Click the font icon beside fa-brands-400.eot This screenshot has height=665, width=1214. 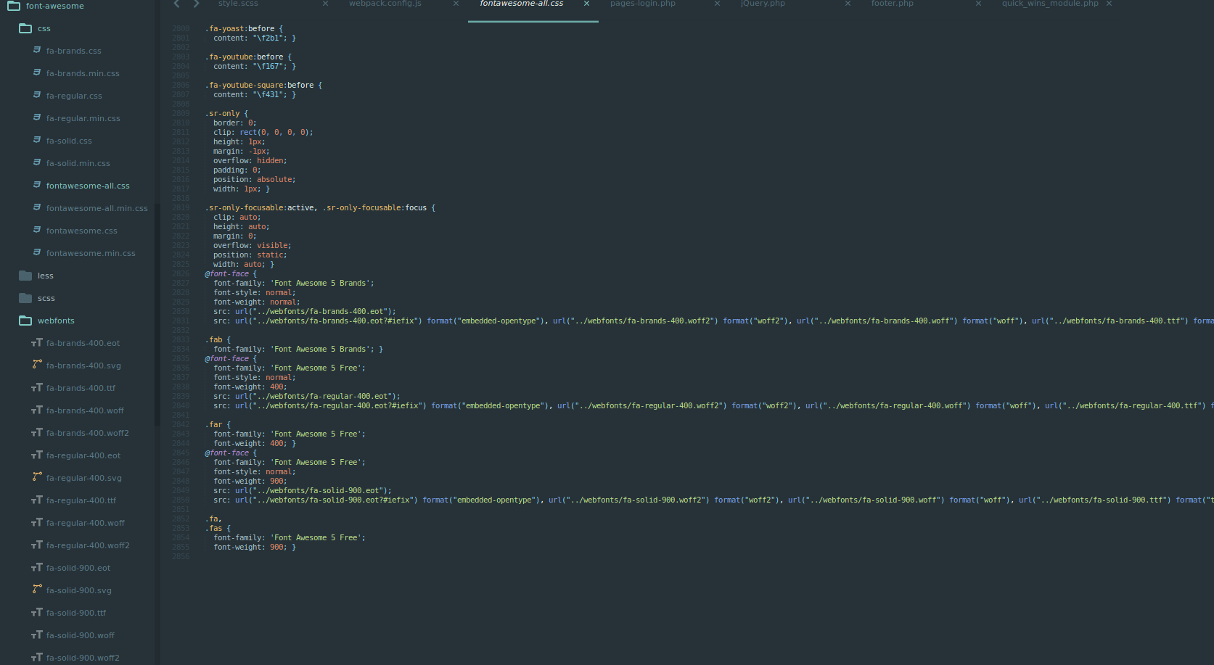tap(37, 342)
